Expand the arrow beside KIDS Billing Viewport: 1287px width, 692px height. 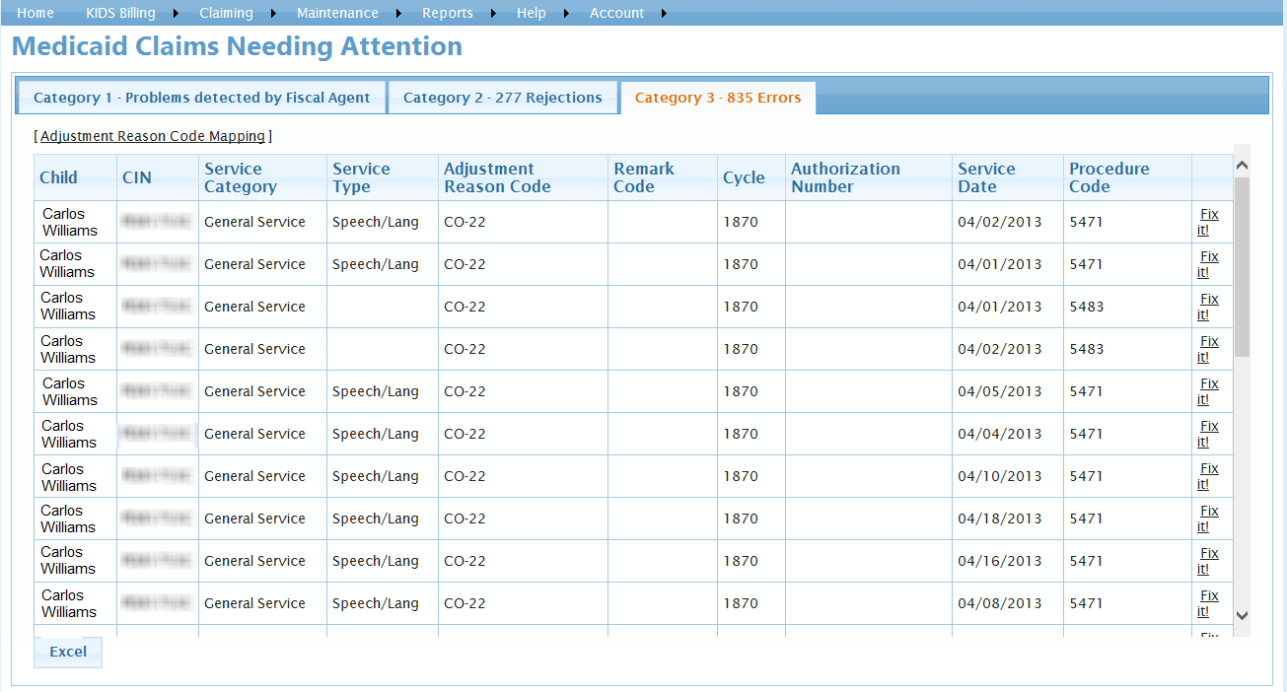pos(177,14)
